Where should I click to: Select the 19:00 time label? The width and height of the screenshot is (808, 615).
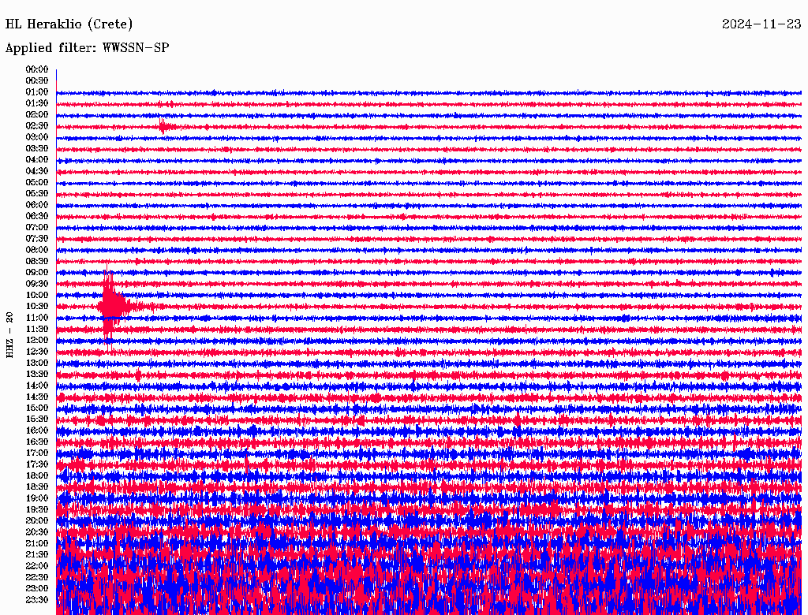pos(36,498)
